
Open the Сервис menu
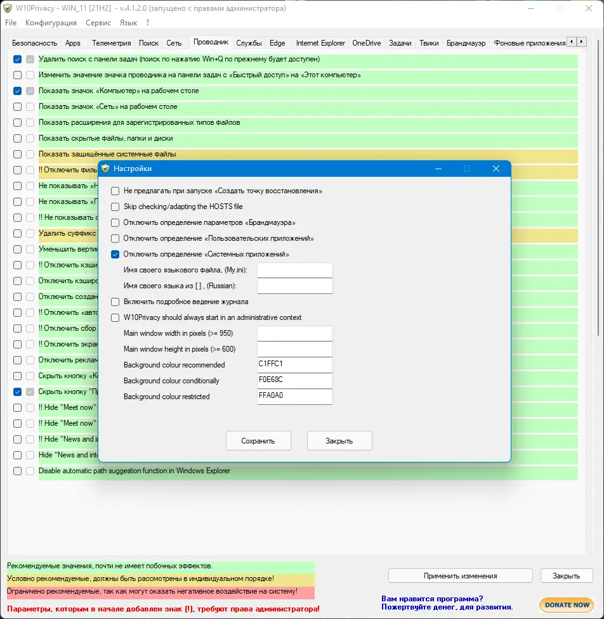98,23
